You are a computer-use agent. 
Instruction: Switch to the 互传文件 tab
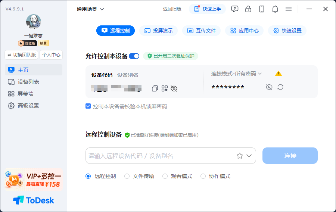[x=202, y=31]
